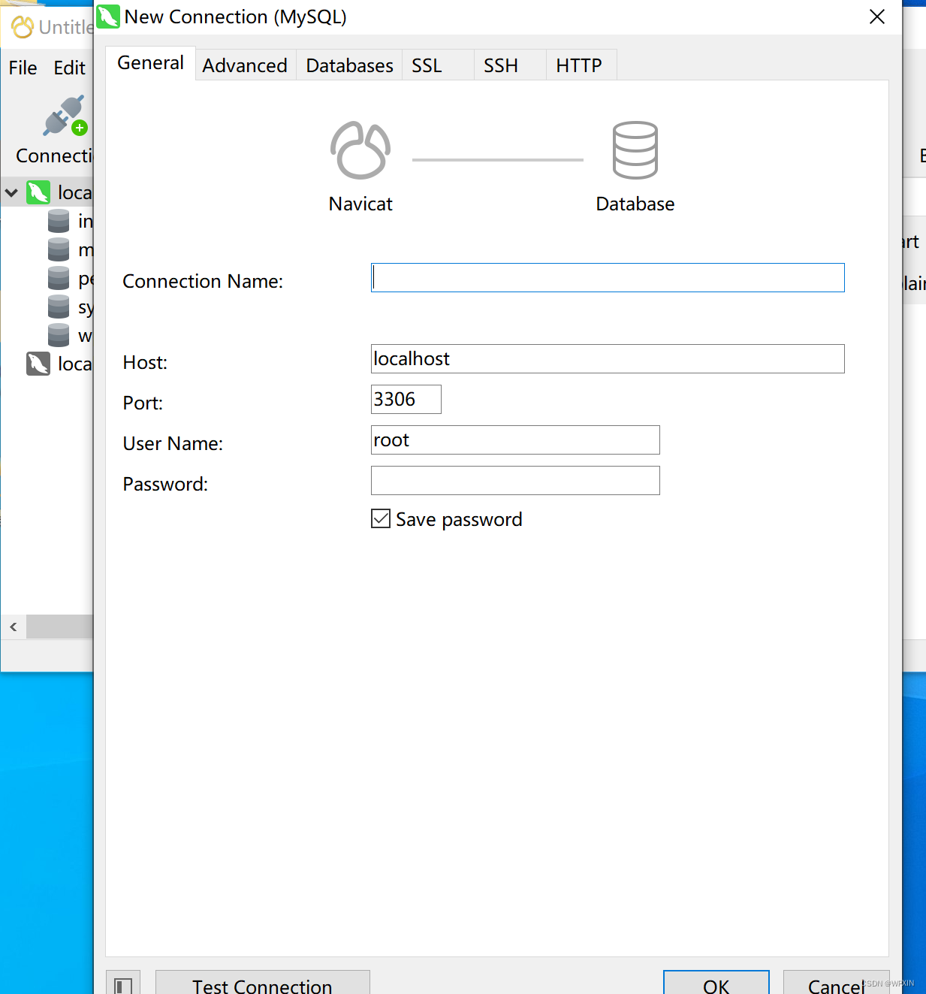Click database icon beside 'pe' tree row
The height and width of the screenshot is (994, 926).
(59, 278)
